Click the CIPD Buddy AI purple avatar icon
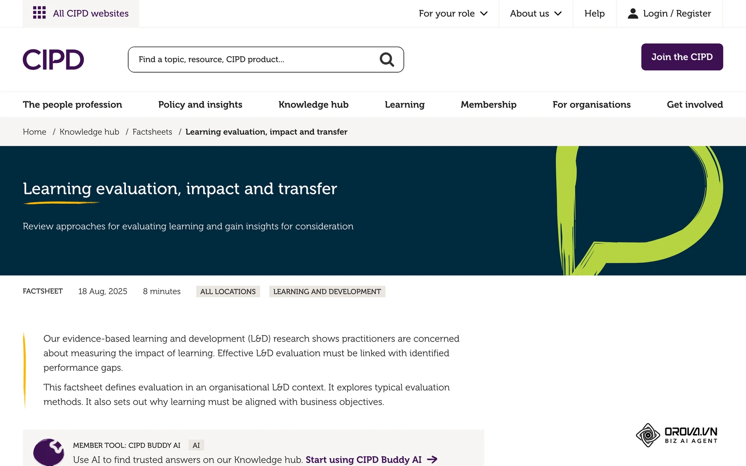Viewport: 746px width, 466px height. coord(49,452)
